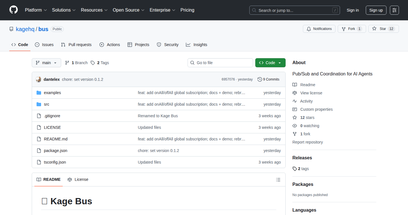Expand the Solutions menu
Image resolution: width=408 pixels, height=215 pixels.
pyautogui.click(x=64, y=10)
